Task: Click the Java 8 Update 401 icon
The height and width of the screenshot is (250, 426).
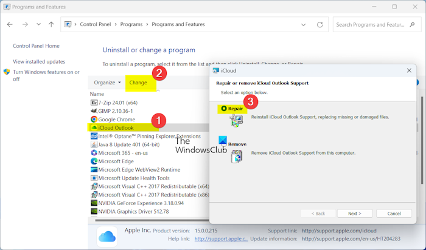Action: [x=94, y=144]
